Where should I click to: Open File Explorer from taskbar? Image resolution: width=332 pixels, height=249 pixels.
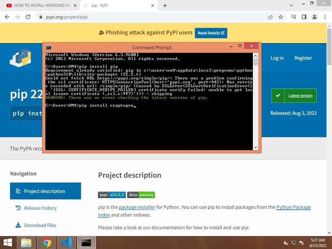click(x=26, y=243)
